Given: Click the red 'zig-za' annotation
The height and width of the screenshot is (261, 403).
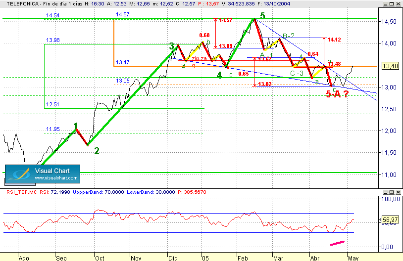Looking at the screenshot, I should (x=199, y=59).
